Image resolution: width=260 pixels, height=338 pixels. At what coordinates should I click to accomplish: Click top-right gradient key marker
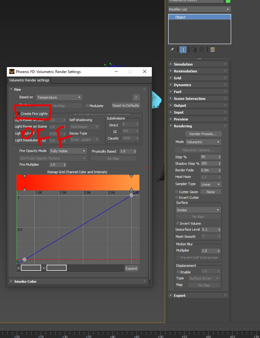click(x=131, y=176)
